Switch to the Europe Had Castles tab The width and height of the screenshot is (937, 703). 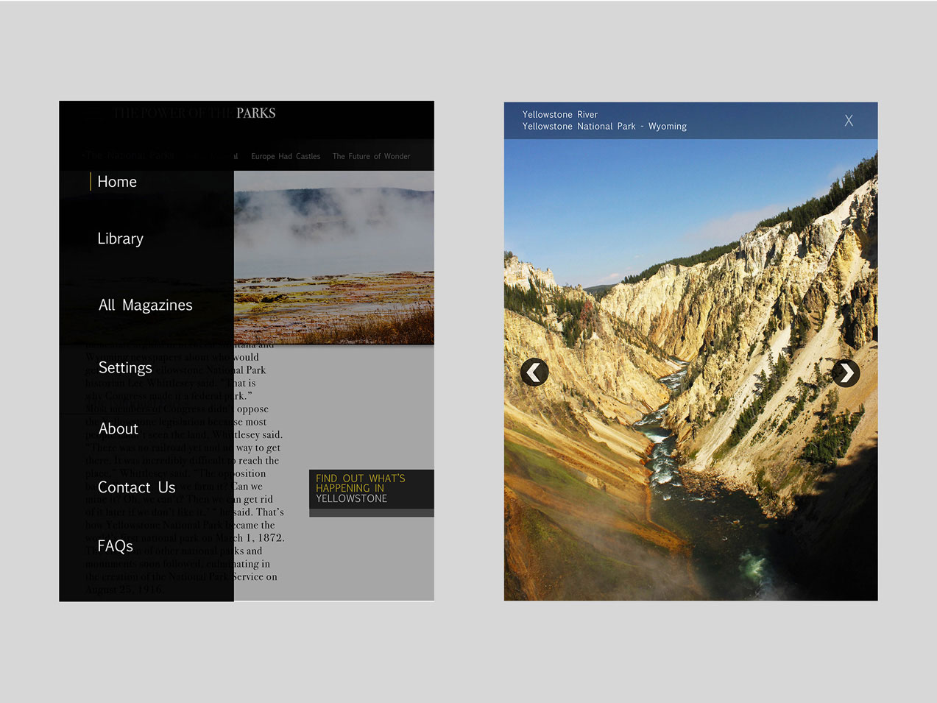pyautogui.click(x=286, y=156)
